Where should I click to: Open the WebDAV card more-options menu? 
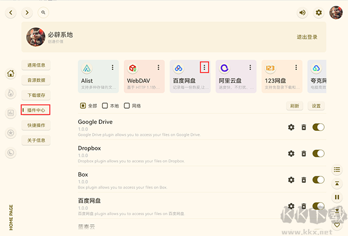click(158, 68)
